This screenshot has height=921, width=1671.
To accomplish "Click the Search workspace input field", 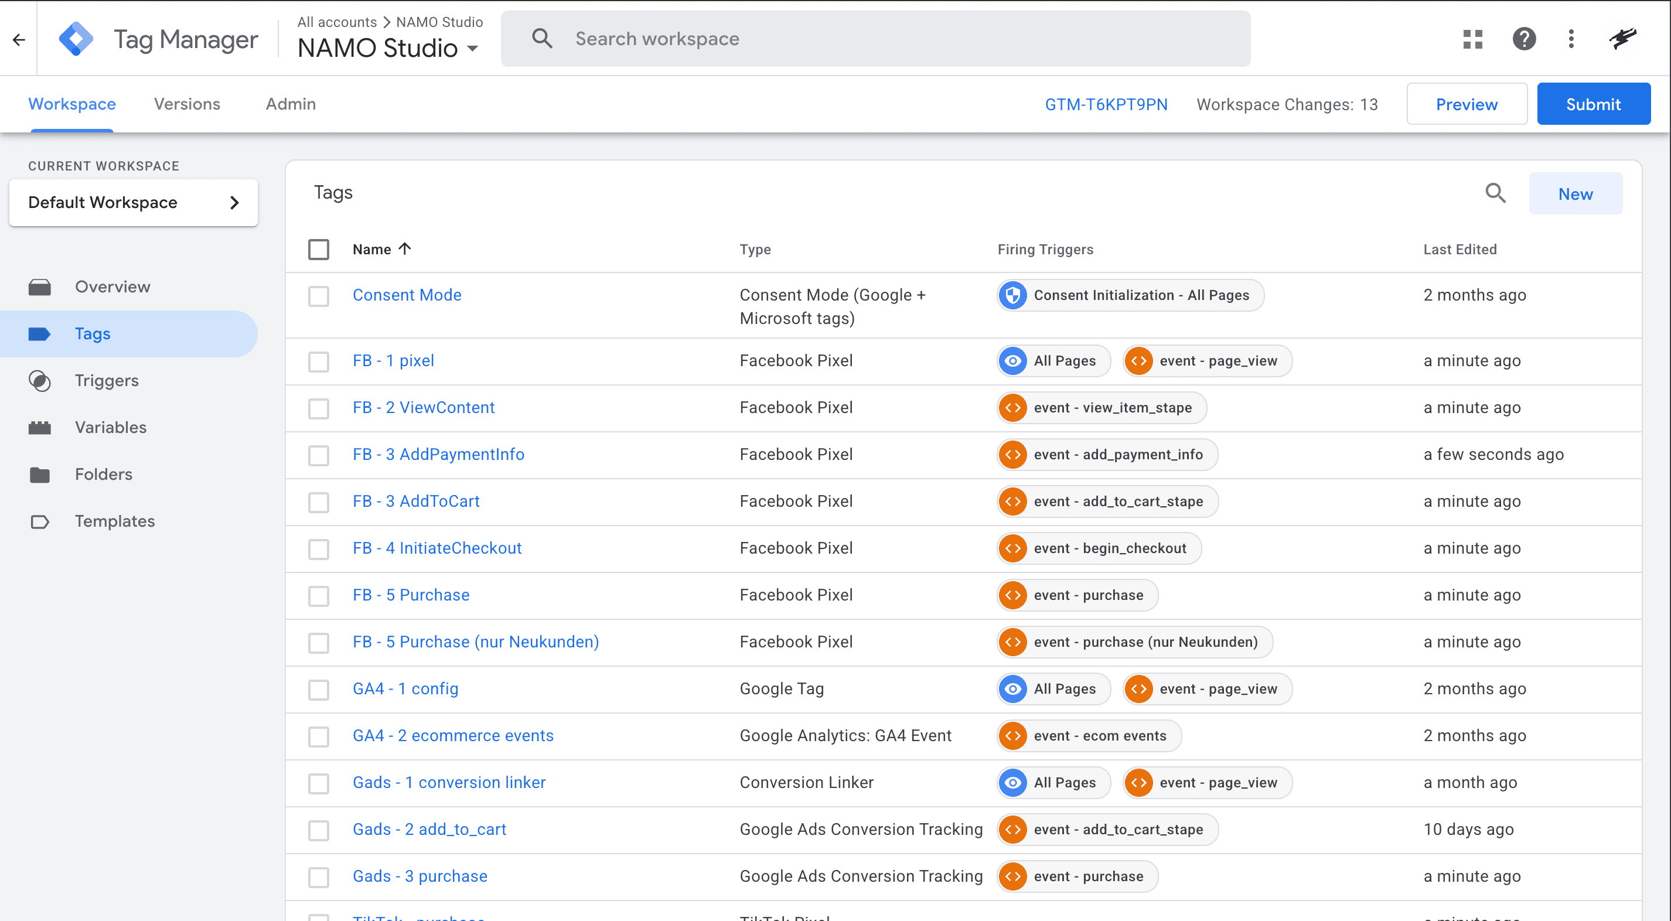I will click(x=876, y=39).
